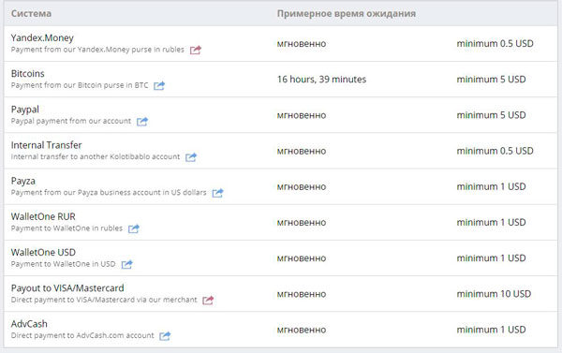This screenshot has height=353, width=562.
Task: Open the link icon beside WalletOne USD description
Action: [126, 264]
